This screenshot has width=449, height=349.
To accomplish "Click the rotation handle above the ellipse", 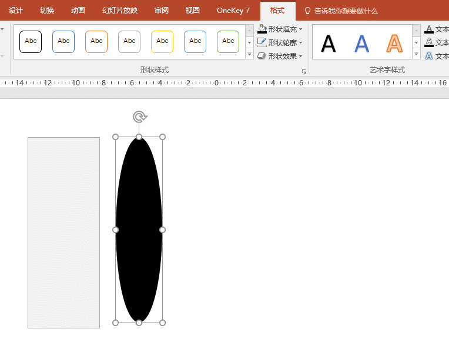I will (139, 117).
